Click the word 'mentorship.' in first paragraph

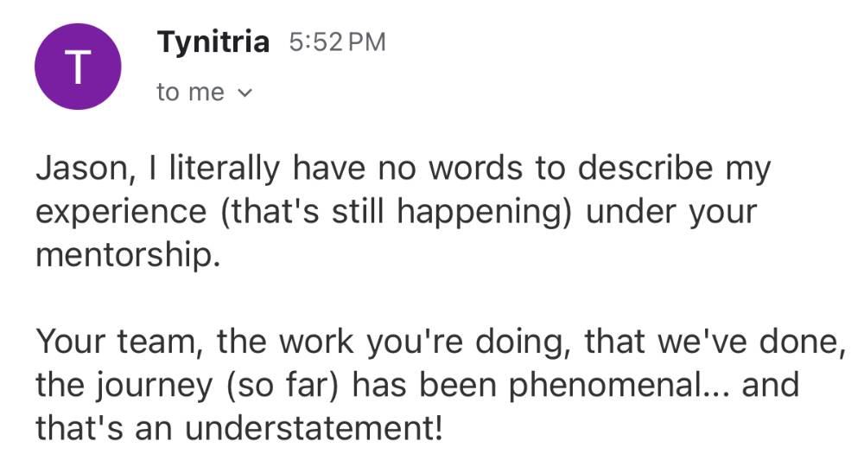(124, 256)
